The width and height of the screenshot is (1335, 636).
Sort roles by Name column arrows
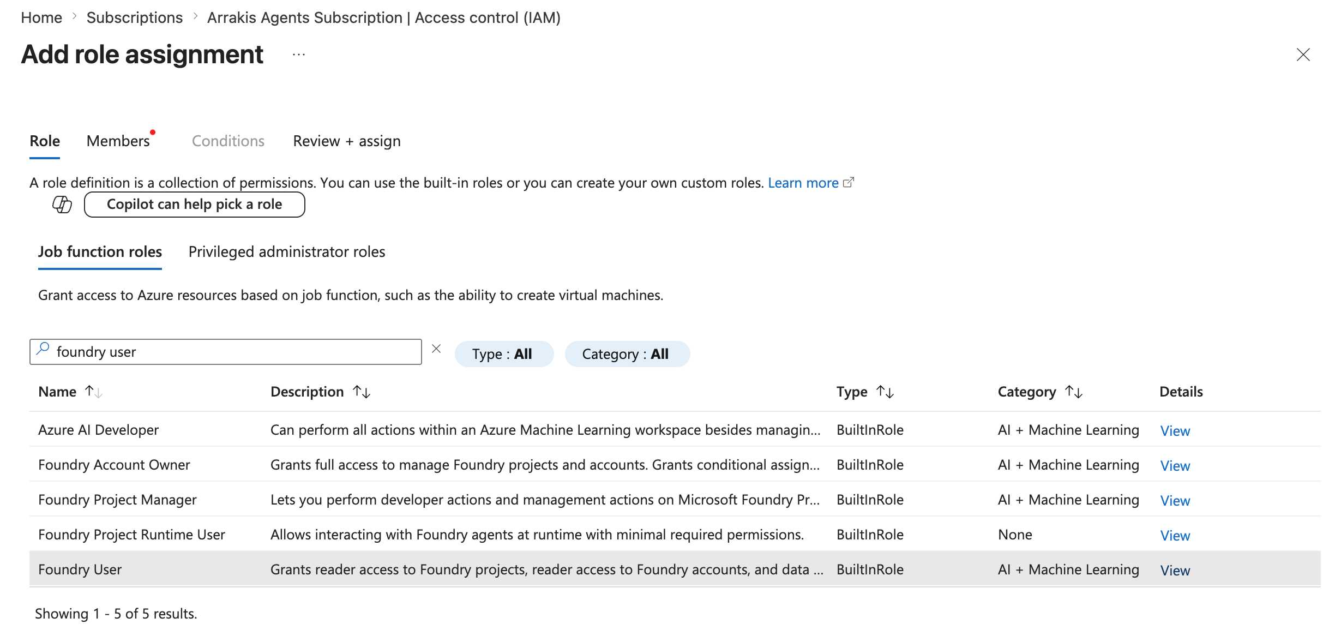click(x=93, y=392)
